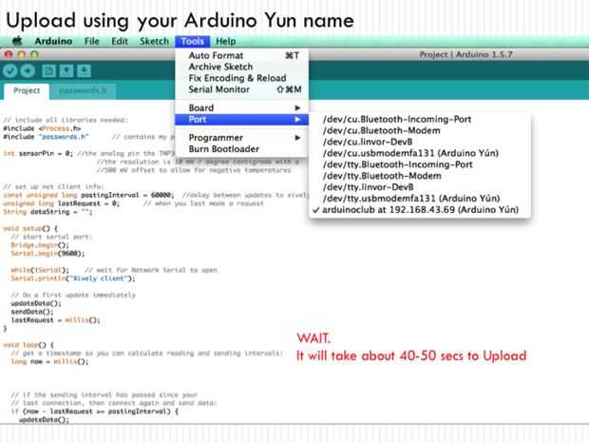Open the Sketch menu
589x442 pixels.
[x=154, y=41]
